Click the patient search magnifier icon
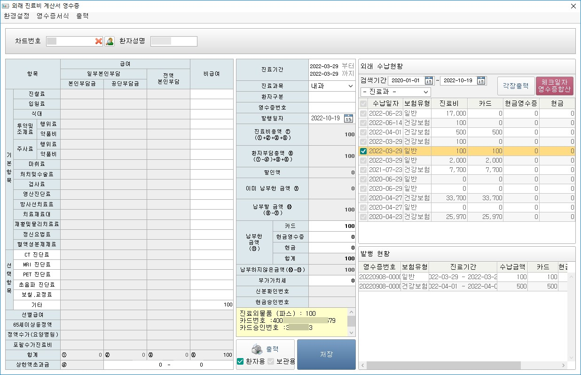The height and width of the screenshot is (375, 581). [x=110, y=41]
